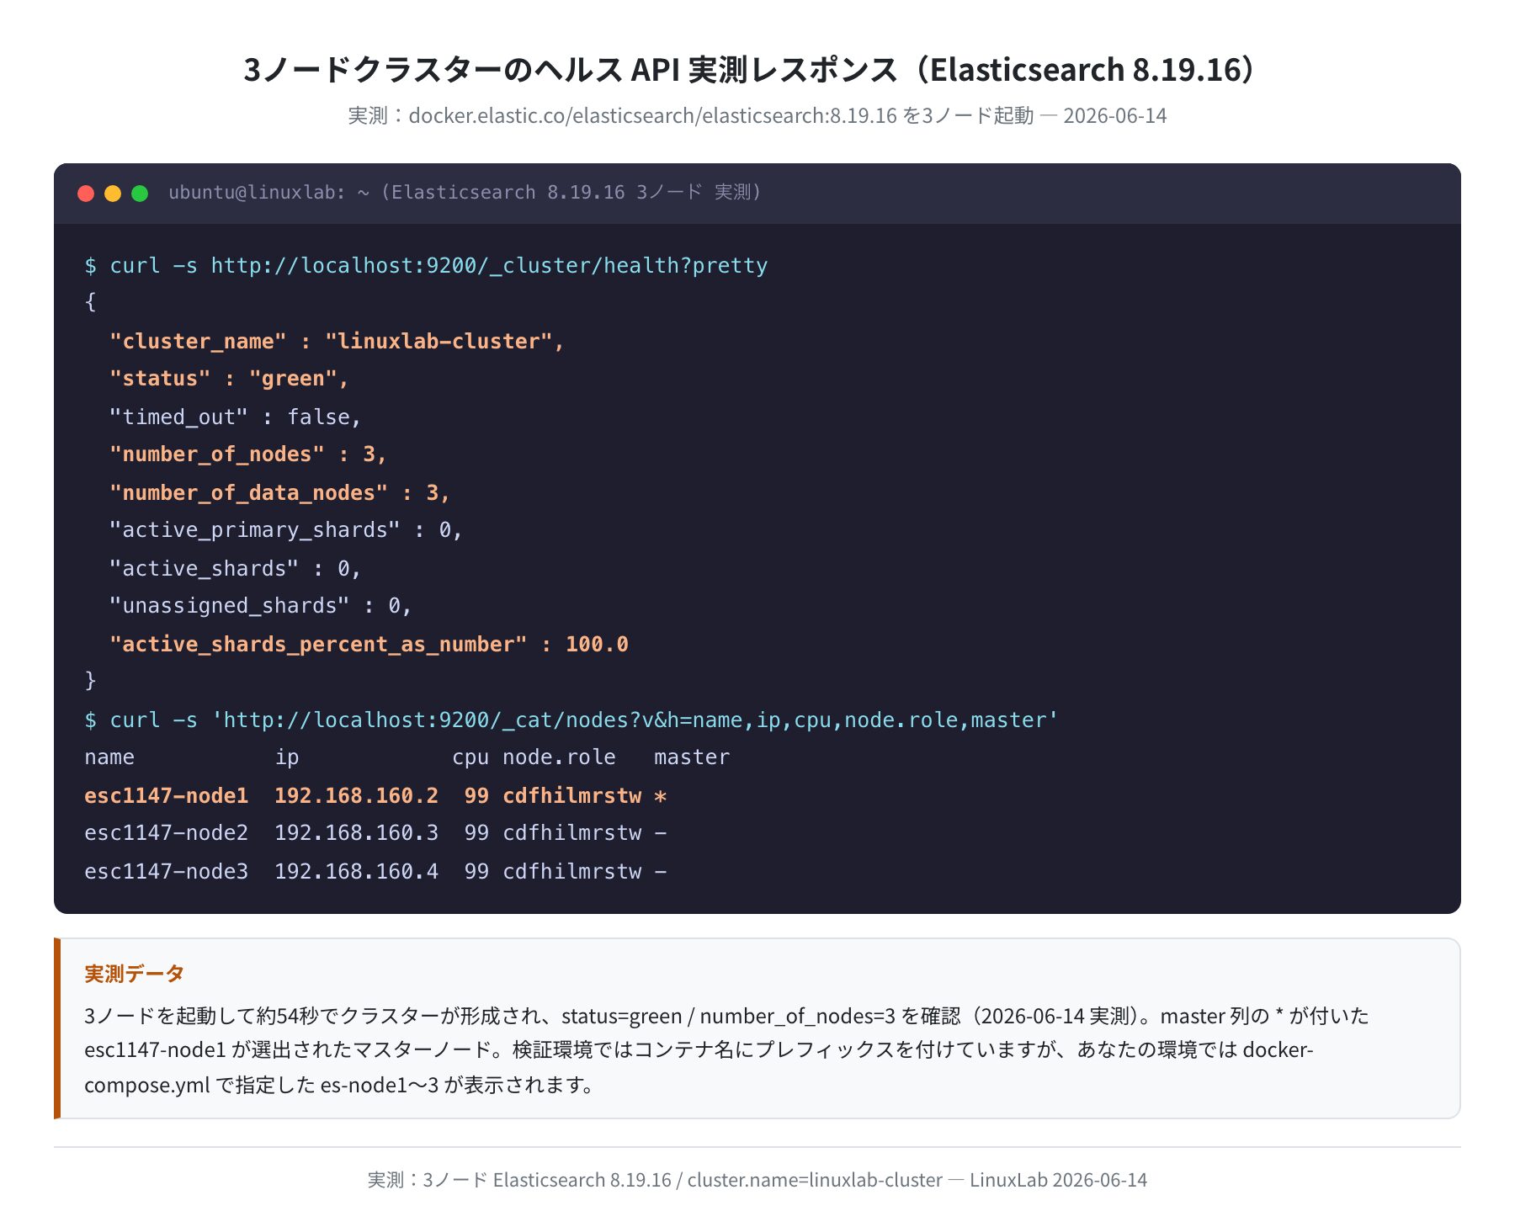The width and height of the screenshot is (1515, 1227).
Task: Click the "timed_out" : false line
Action: [235, 417]
